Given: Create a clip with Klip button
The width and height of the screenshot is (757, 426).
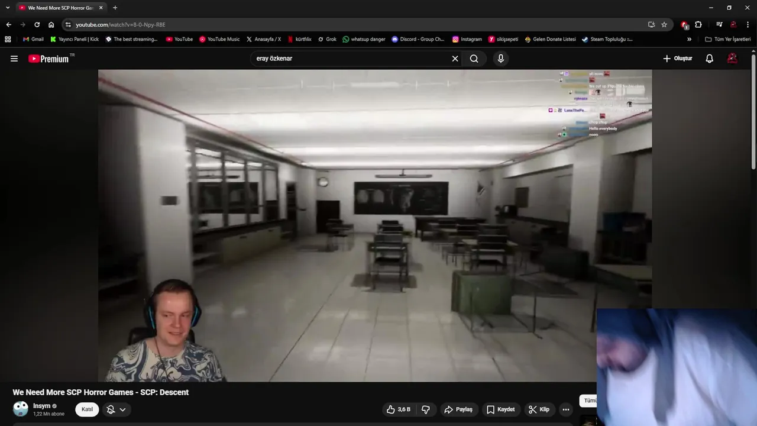Looking at the screenshot, I should point(539,409).
